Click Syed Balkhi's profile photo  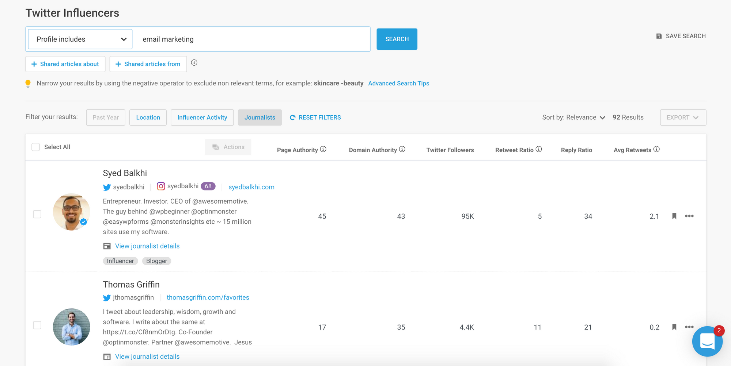(x=72, y=212)
